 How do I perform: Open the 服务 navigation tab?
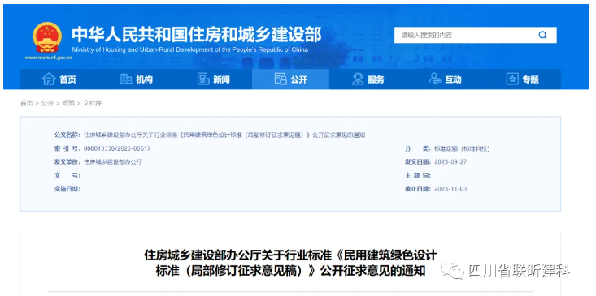click(368, 79)
